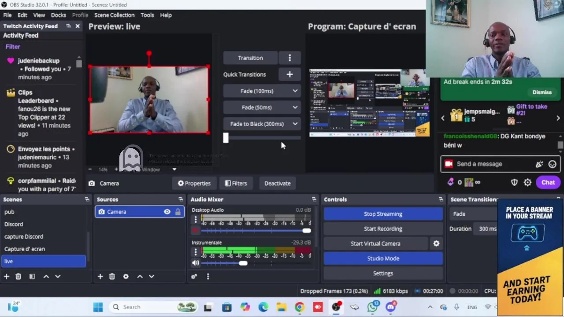Image resolution: width=564 pixels, height=317 pixels.
Task: Undock the Sources panel
Action: pos(181,199)
